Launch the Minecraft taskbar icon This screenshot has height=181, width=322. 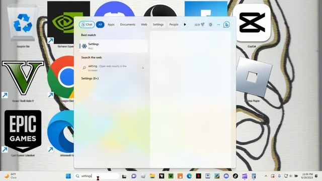[x=171, y=176]
